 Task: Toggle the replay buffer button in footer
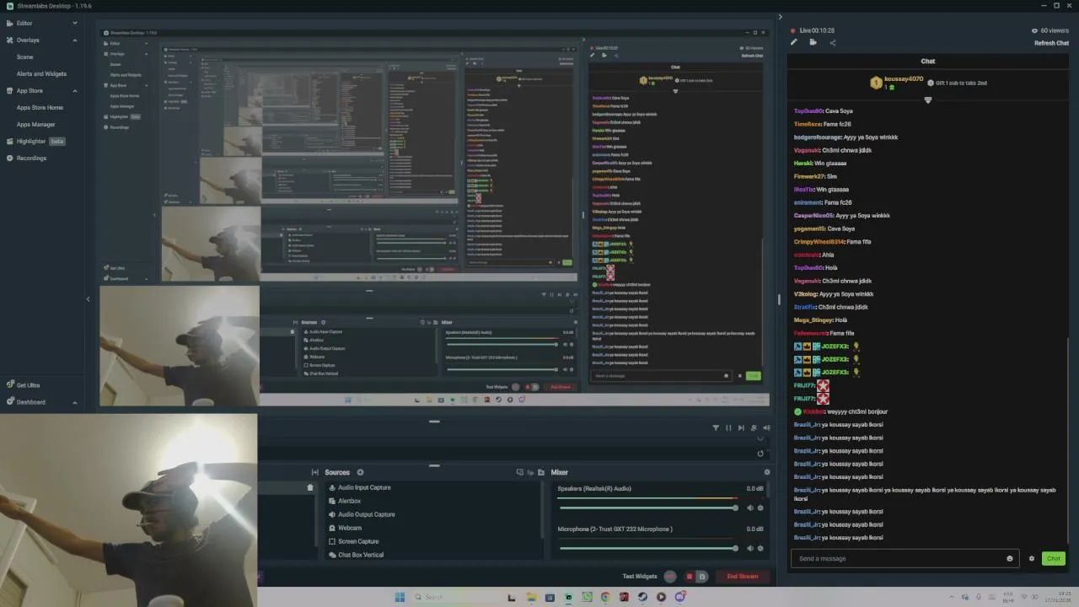point(701,577)
